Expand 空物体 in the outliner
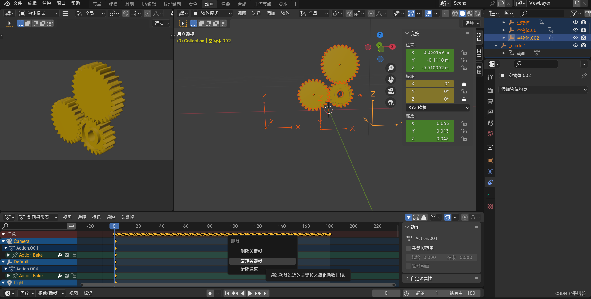Screen dimensions: 591x299 tap(504, 22)
